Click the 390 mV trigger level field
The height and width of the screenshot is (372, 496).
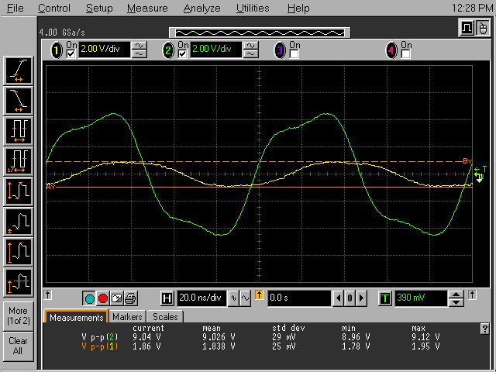point(421,298)
